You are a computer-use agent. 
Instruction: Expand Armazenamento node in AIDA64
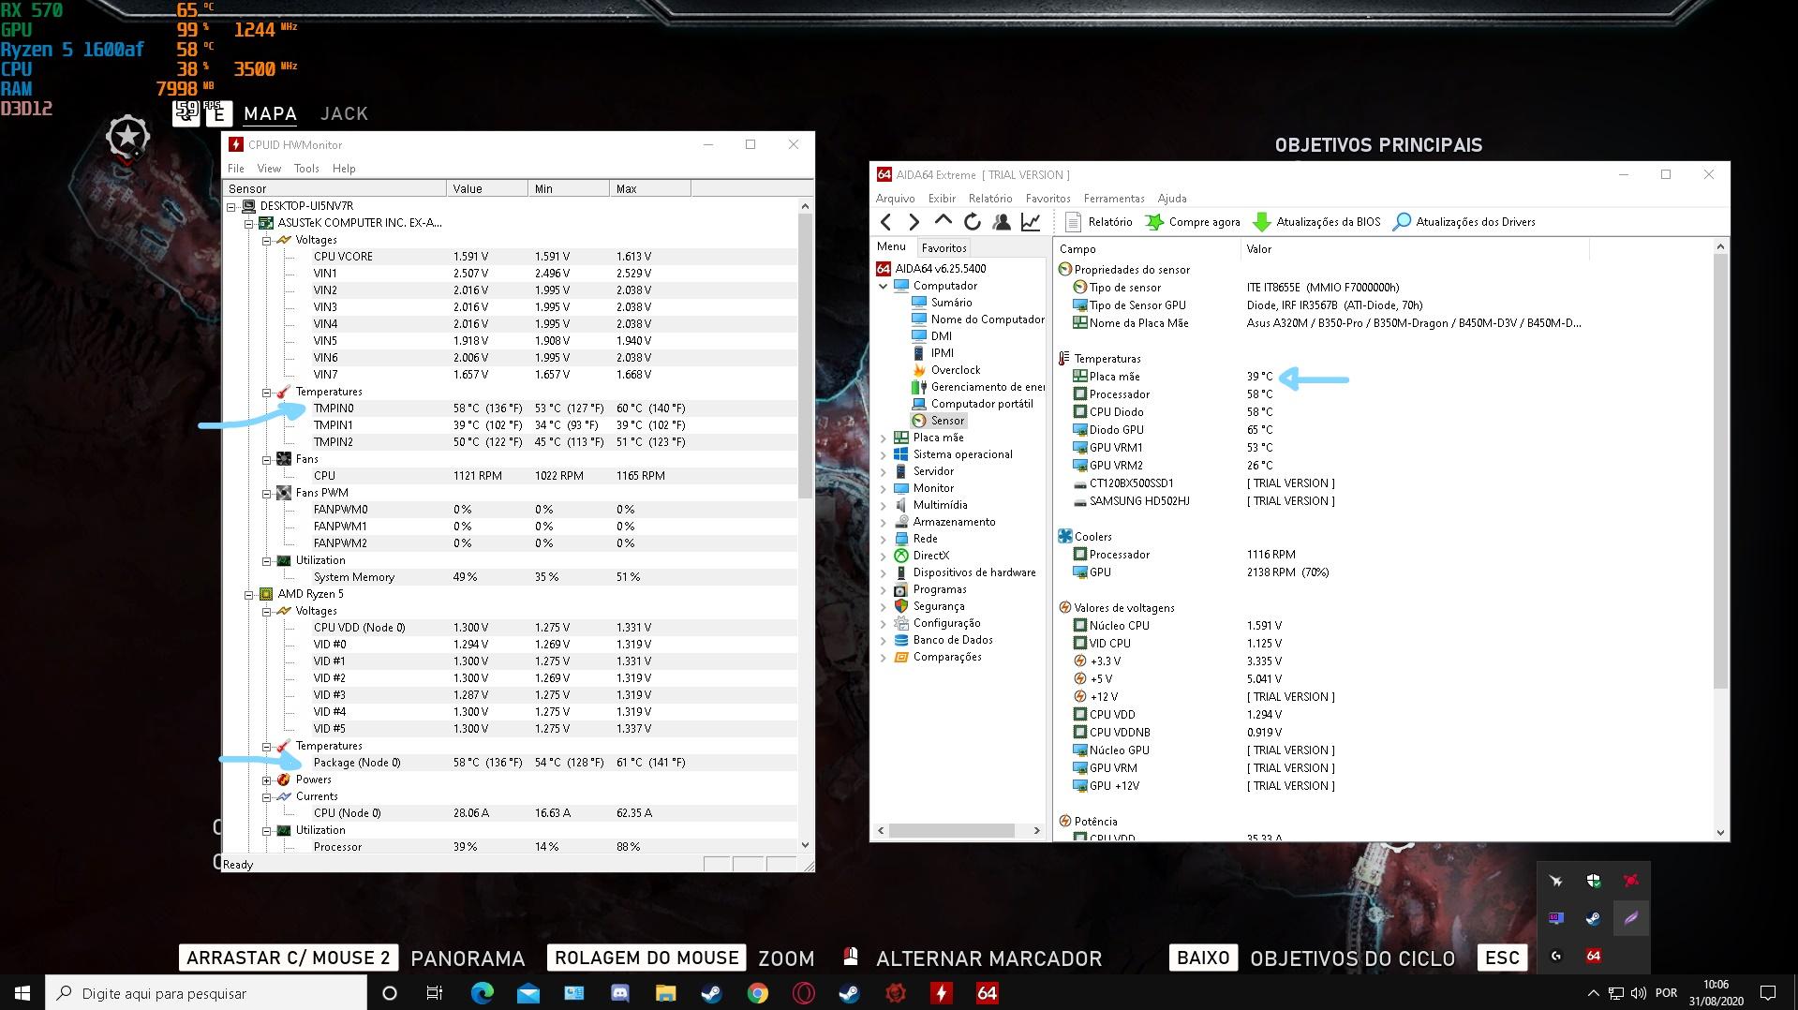883,522
